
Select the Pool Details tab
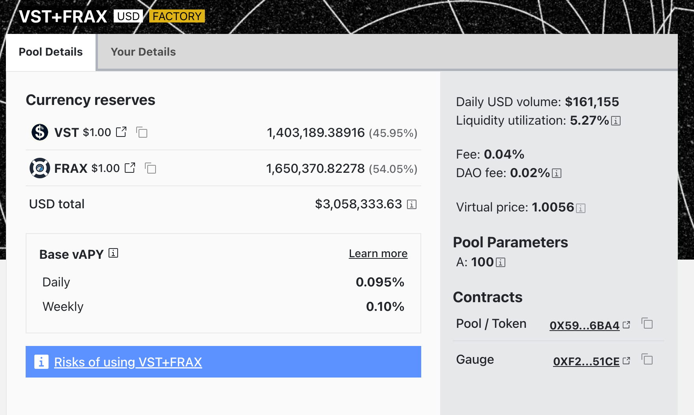click(51, 52)
